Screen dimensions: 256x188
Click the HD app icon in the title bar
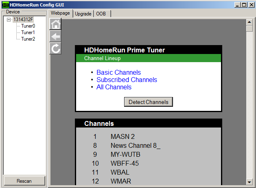pos(6,5)
